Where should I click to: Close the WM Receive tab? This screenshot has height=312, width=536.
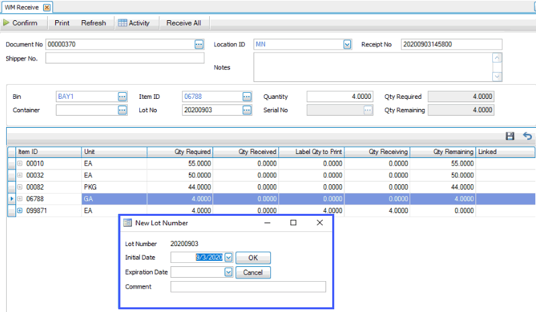tap(46, 7)
